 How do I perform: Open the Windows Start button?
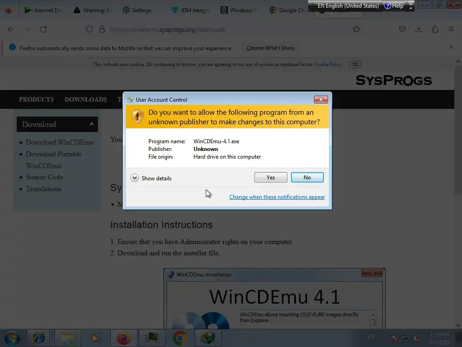point(12,338)
